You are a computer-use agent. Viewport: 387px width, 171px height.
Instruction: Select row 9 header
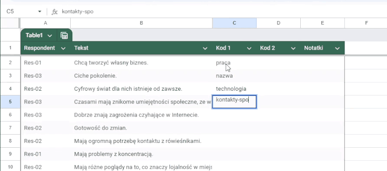pyautogui.click(x=10, y=154)
